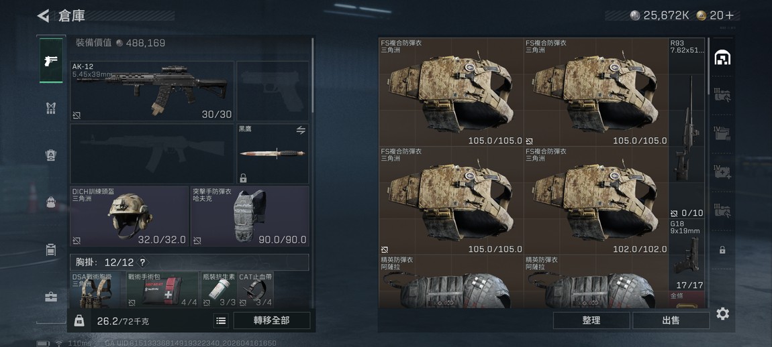The width and height of the screenshot is (772, 347).
Task: Click the 整理 sort button
Action: click(x=591, y=320)
